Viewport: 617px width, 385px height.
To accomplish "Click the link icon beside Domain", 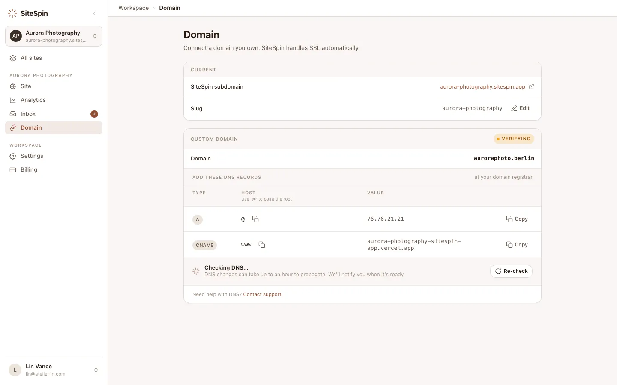I will click(13, 128).
